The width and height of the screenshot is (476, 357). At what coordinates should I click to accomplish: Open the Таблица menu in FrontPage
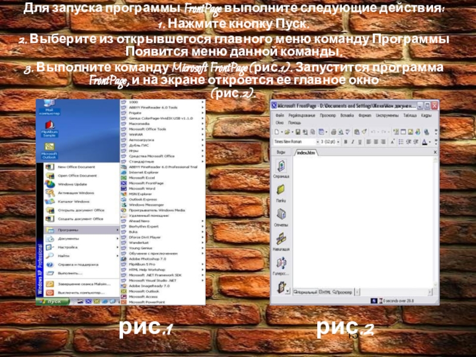tap(410, 115)
